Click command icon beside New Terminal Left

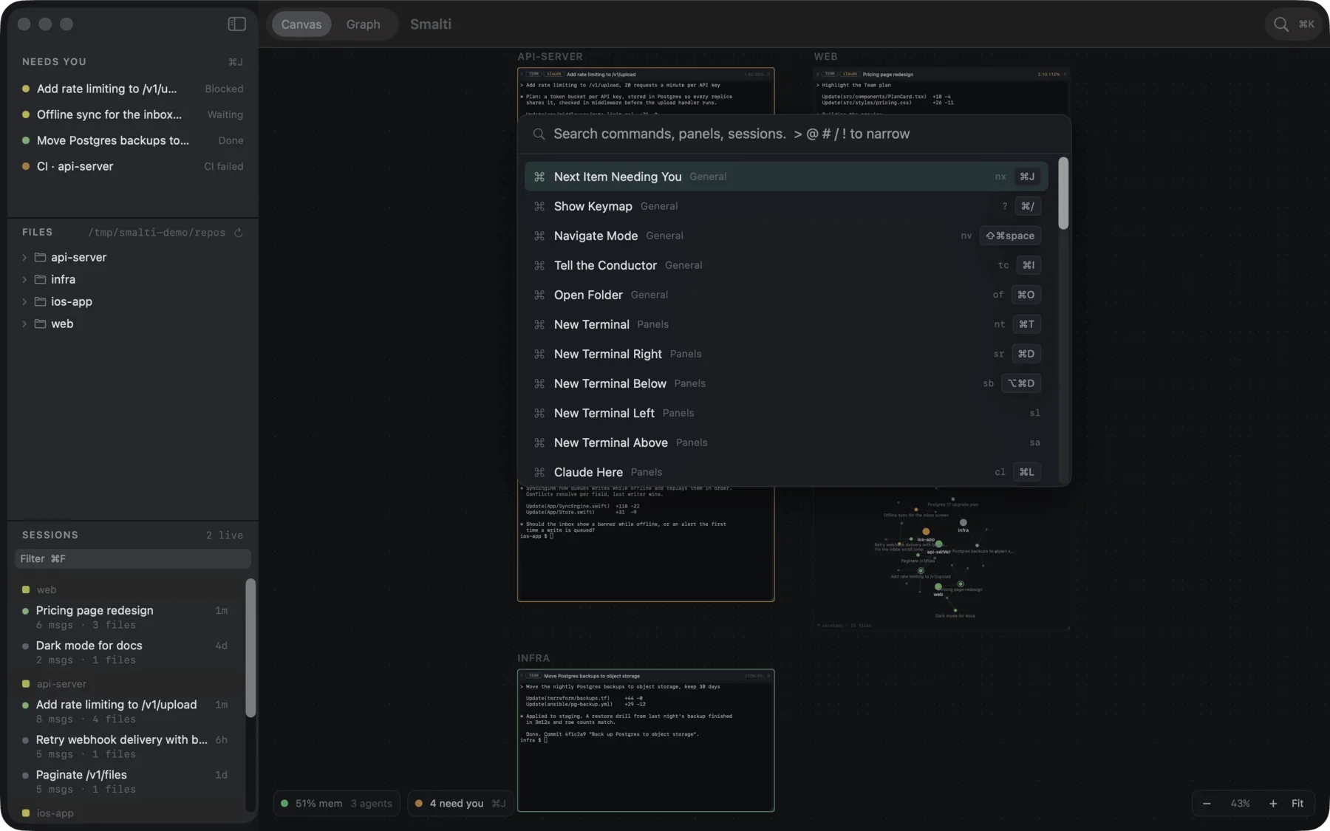539,413
